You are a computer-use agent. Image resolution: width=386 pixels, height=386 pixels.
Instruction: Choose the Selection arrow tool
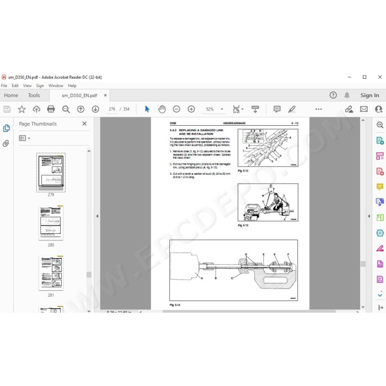(147, 109)
